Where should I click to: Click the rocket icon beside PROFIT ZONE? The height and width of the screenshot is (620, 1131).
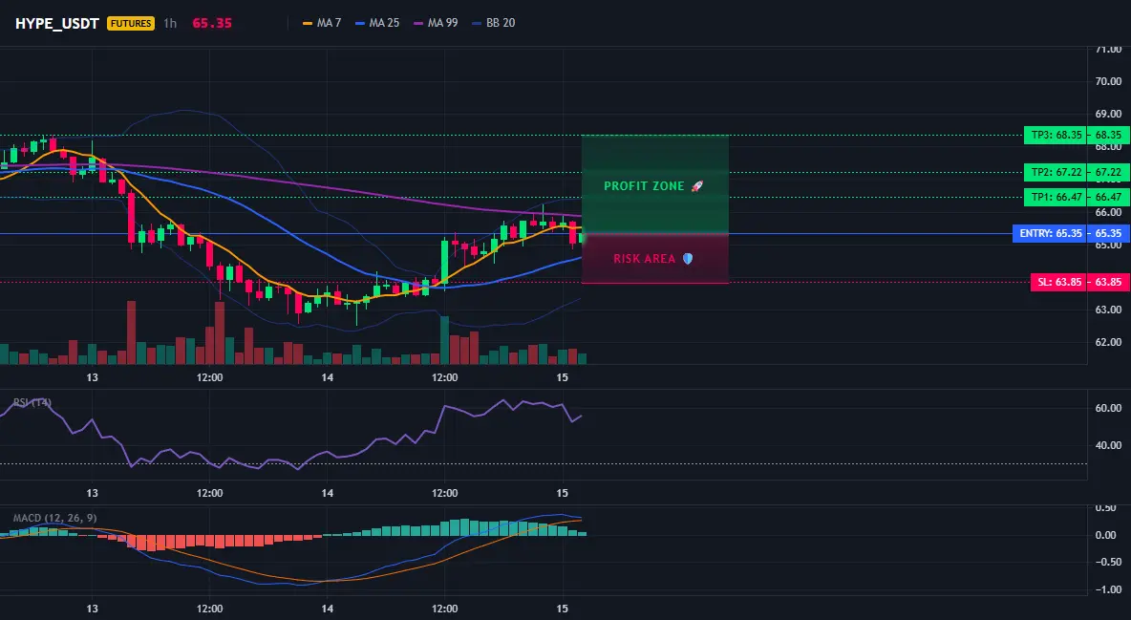[x=696, y=186]
